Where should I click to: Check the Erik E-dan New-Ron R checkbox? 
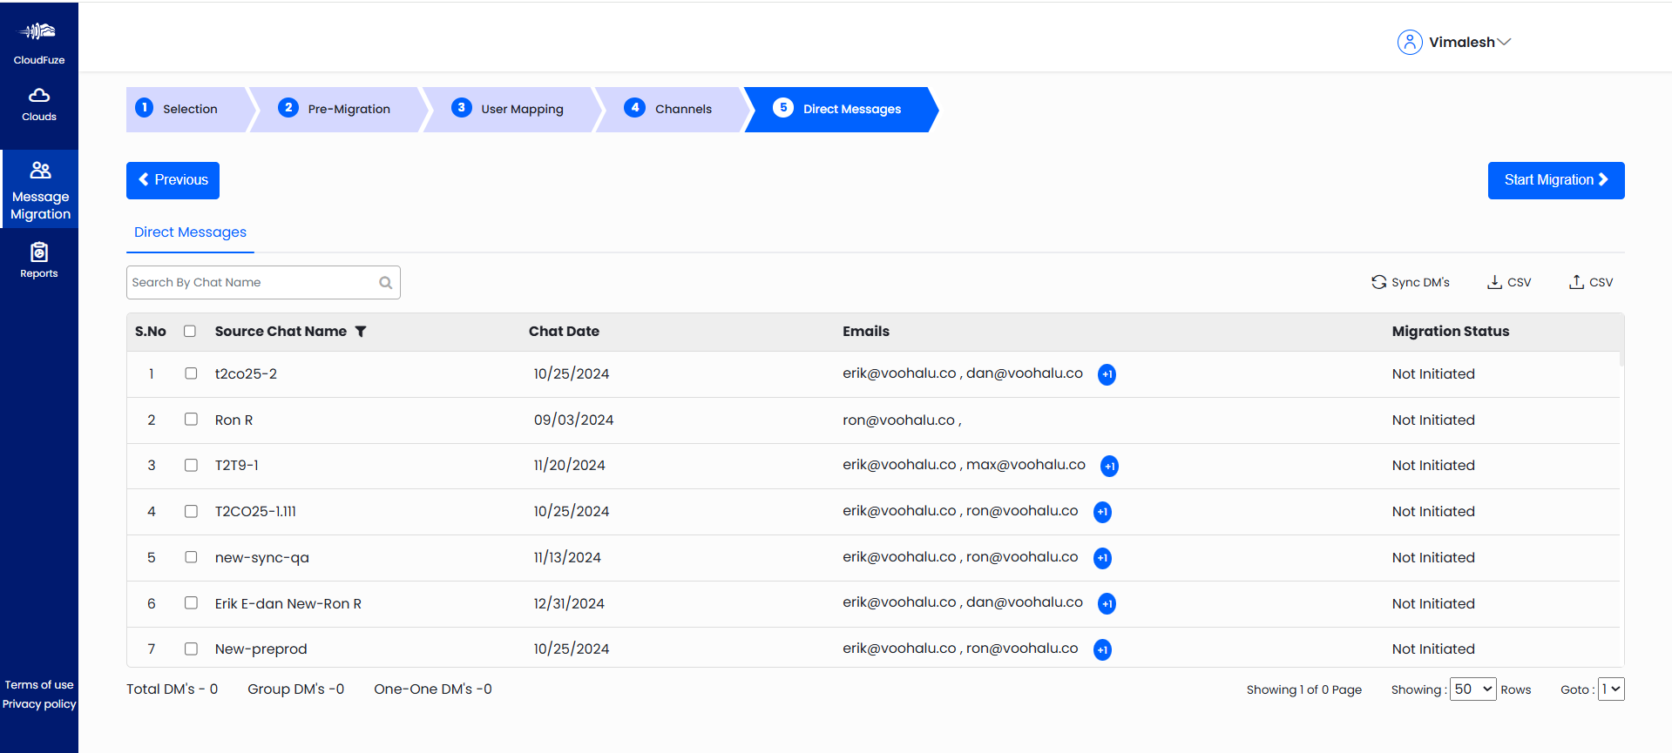(x=191, y=603)
